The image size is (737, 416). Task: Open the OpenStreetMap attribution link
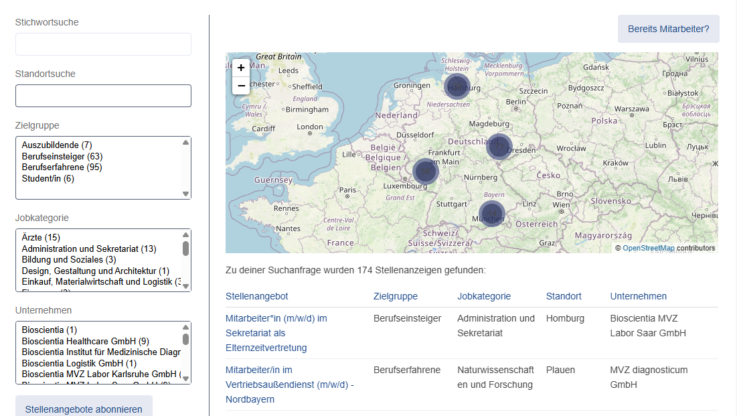click(x=649, y=248)
